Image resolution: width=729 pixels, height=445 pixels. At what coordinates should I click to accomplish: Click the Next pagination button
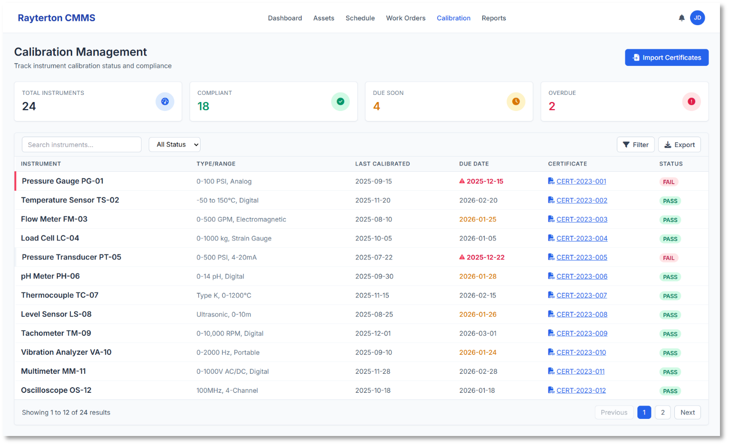pos(687,412)
